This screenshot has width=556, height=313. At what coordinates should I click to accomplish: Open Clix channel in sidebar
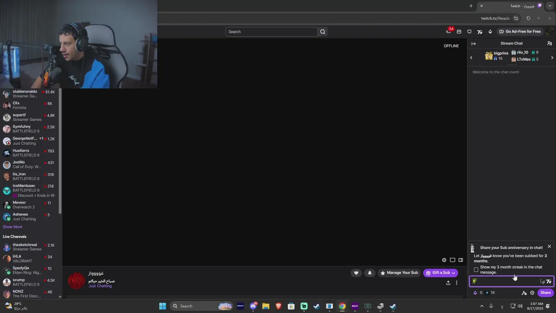30,106
